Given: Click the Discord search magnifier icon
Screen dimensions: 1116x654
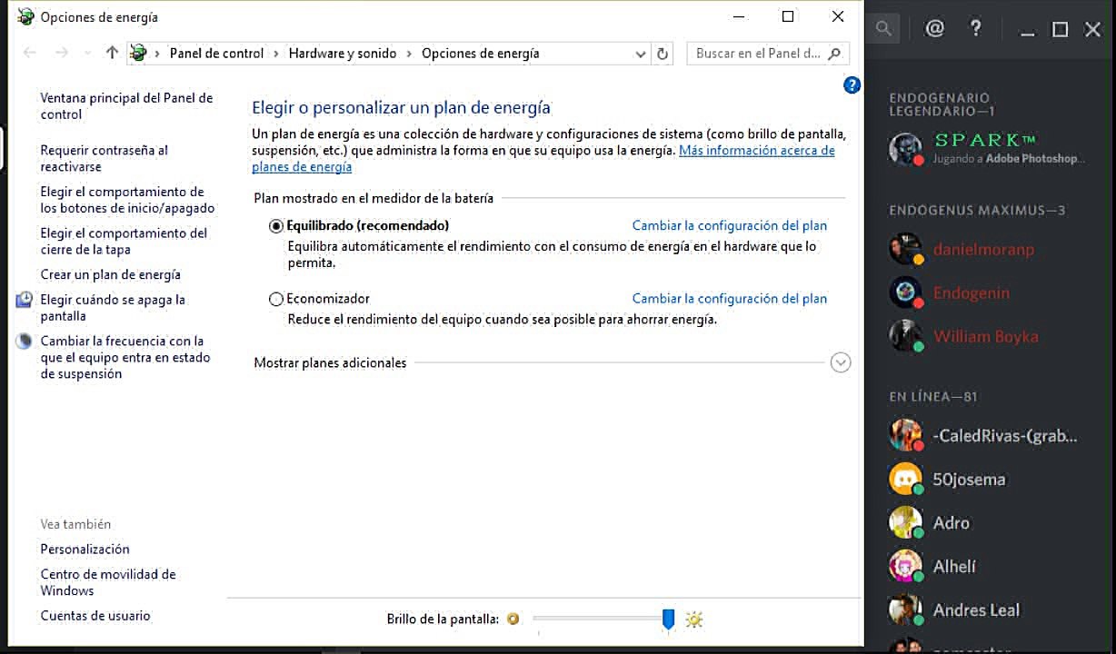Looking at the screenshot, I should [x=883, y=28].
